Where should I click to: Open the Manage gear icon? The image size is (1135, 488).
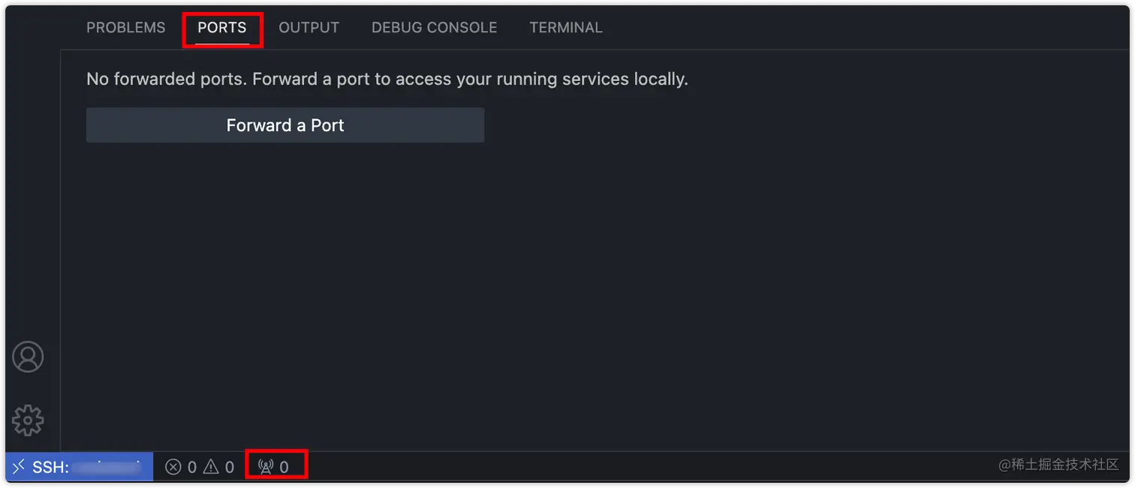click(x=29, y=421)
